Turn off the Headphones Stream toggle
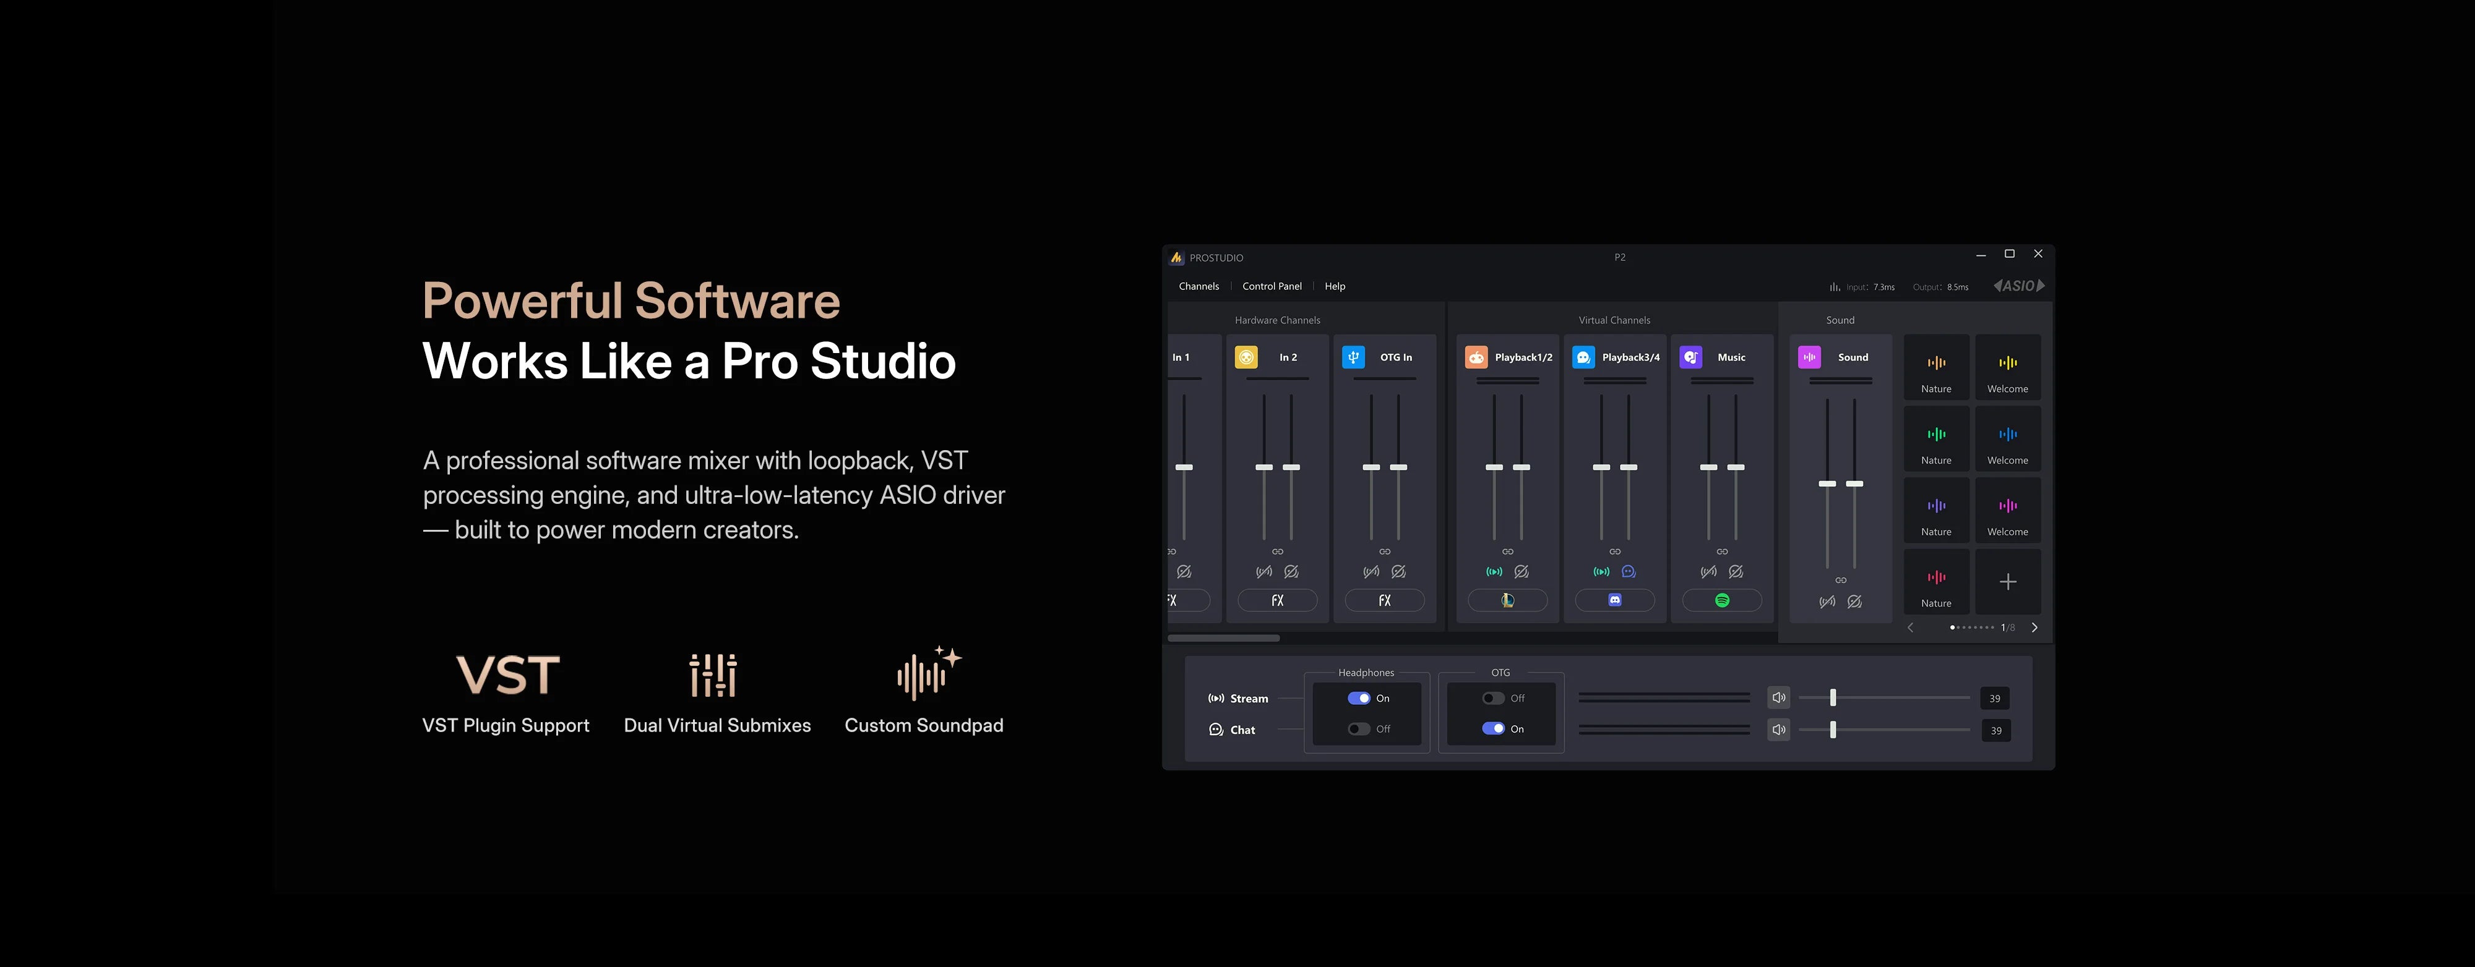Image resolution: width=2475 pixels, height=967 pixels. [x=1359, y=698]
